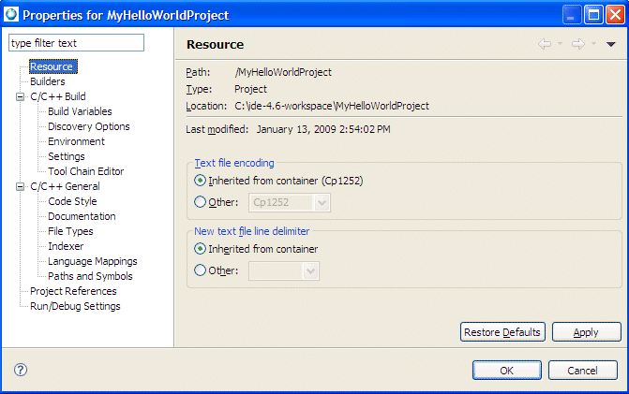The image size is (629, 394).
Task: Open the Tool Chain Editor page
Action: click(85, 171)
